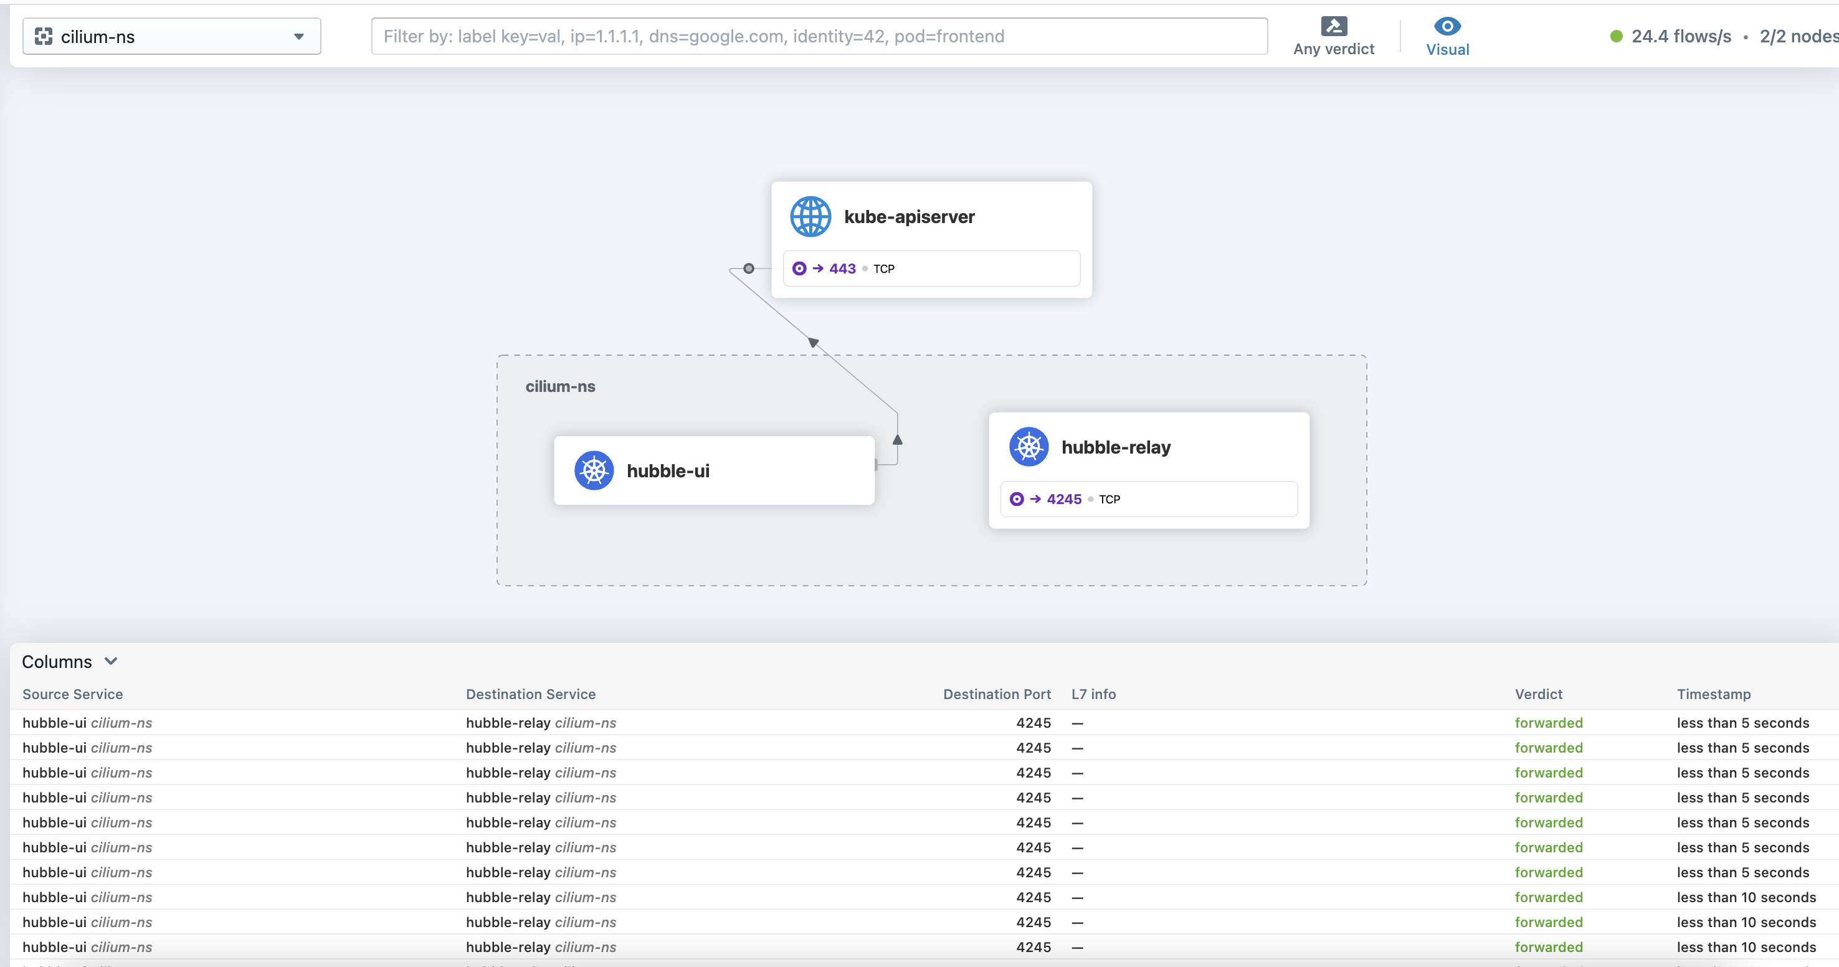Viewport: 1839px width, 967px height.
Task: Click the purple circle icon beside port 4245
Action: [1017, 499]
